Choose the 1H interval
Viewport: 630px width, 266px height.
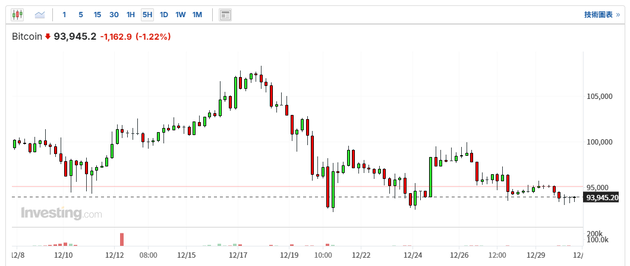point(131,15)
